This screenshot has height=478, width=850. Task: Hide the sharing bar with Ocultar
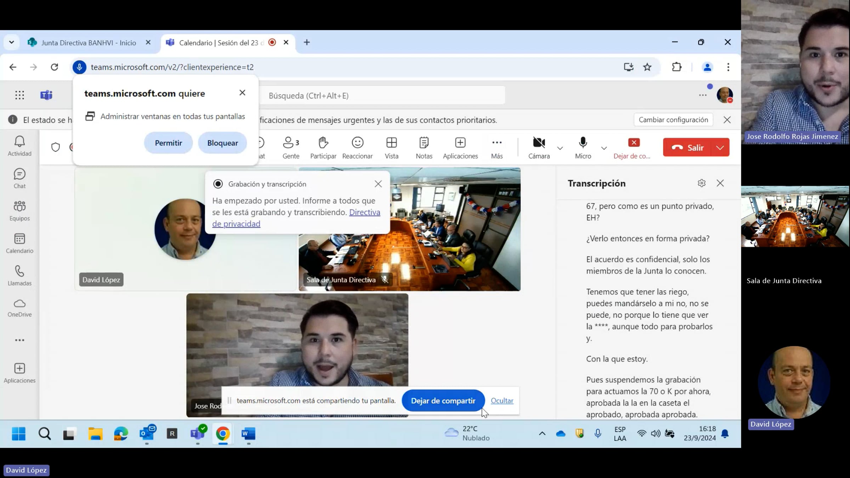coord(502,400)
